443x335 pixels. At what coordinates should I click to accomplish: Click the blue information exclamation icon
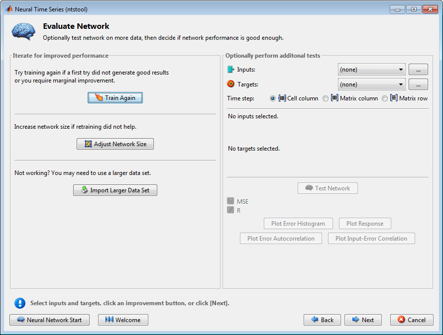click(x=20, y=303)
